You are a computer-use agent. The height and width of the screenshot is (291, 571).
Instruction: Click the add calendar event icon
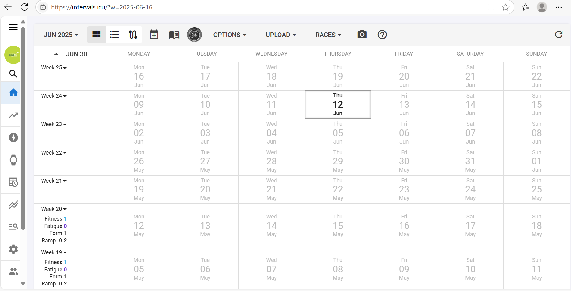[x=154, y=35]
